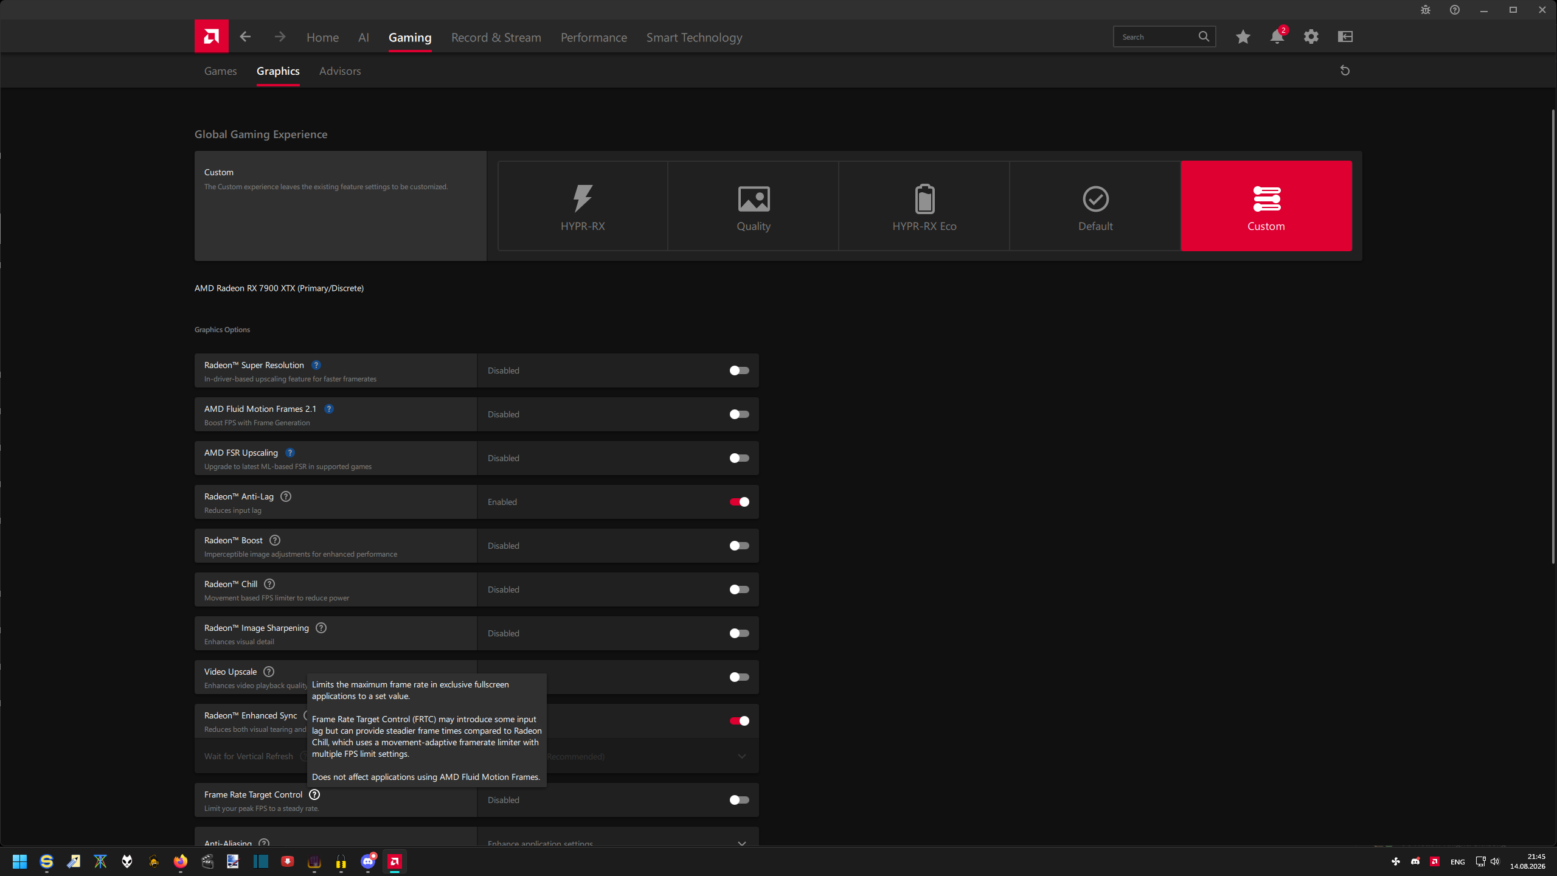Open the AI tab
Image resolution: width=1557 pixels, height=876 pixels.
pos(364,38)
